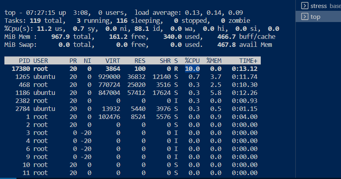This screenshot has width=341, height=179.
Task: Click the TIME+ column header
Action: pyautogui.click(x=248, y=61)
